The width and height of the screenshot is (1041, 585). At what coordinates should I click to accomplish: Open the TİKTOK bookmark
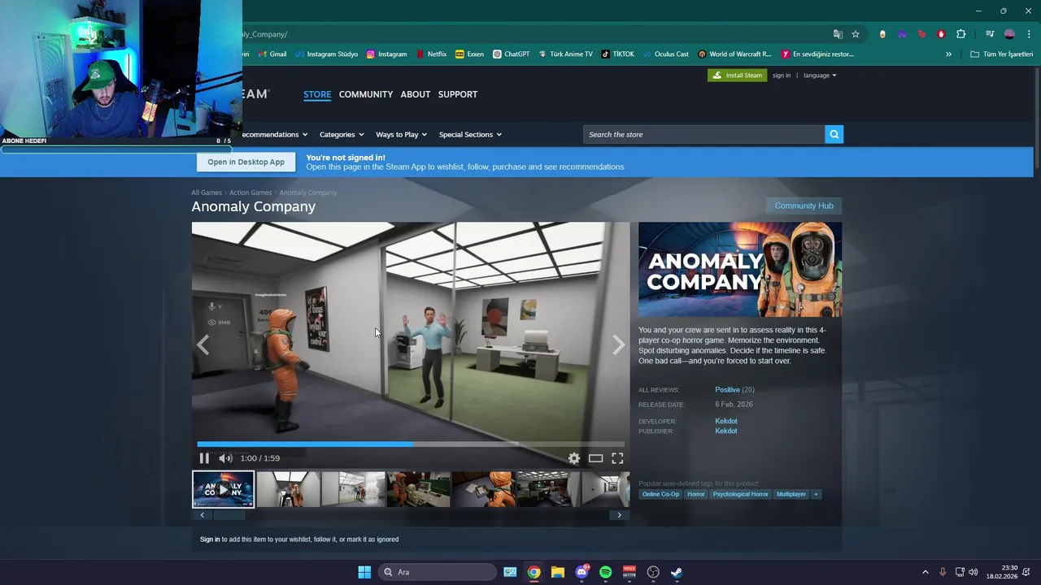point(617,54)
